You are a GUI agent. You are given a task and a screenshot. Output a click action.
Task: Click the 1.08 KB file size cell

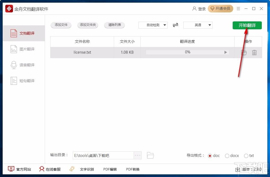[127, 52]
